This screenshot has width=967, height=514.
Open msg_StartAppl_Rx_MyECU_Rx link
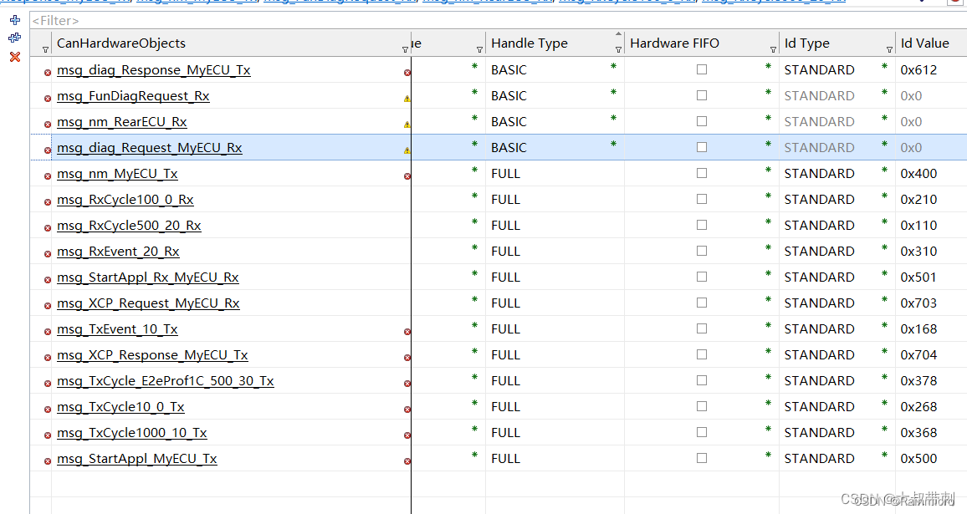pos(147,277)
